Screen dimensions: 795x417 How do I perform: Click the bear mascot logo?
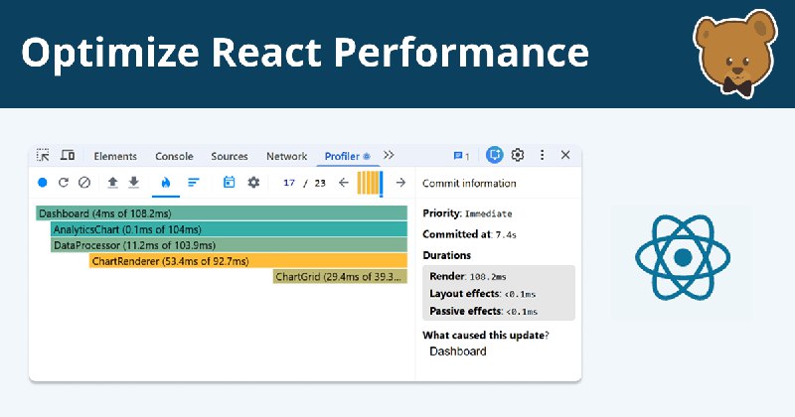735,53
